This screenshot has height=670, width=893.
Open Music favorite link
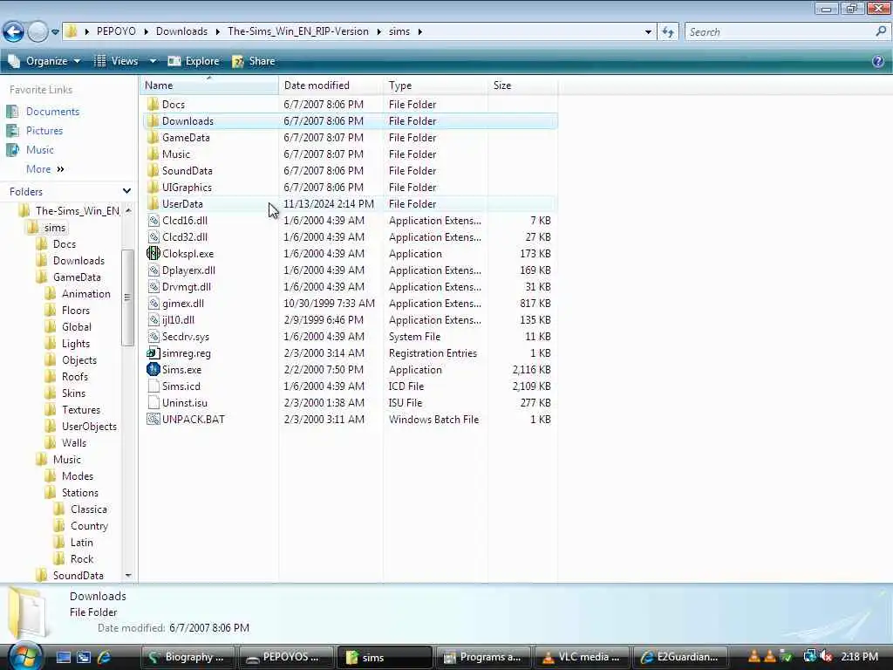pyautogui.click(x=40, y=150)
